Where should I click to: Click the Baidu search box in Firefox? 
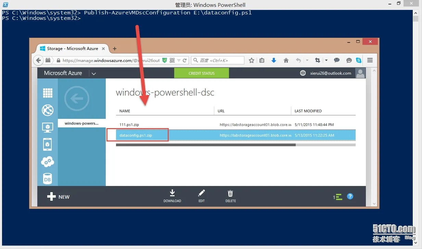coord(218,60)
